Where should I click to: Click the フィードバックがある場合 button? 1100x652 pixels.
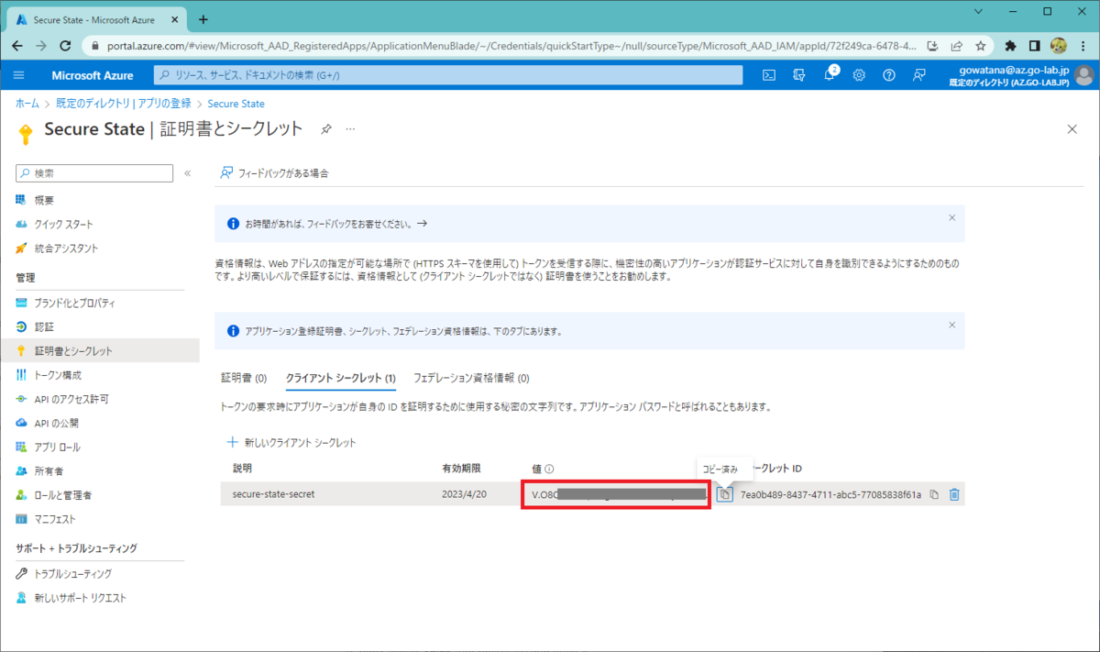274,172
